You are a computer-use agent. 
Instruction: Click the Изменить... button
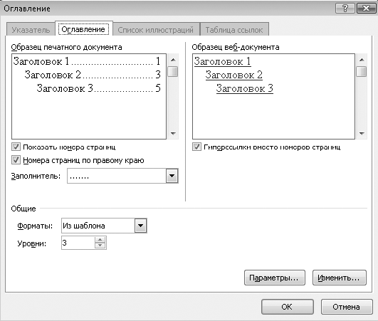340,278
